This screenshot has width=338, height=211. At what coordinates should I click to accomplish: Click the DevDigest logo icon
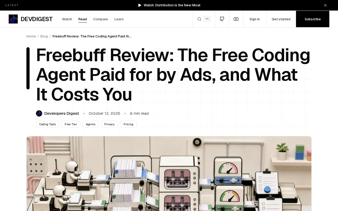click(x=13, y=19)
